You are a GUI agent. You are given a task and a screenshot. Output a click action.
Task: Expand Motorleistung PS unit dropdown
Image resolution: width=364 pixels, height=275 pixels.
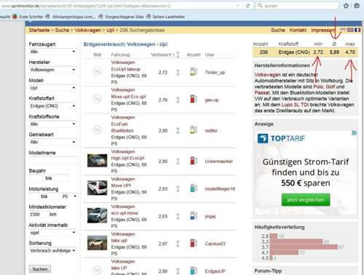[69, 196]
